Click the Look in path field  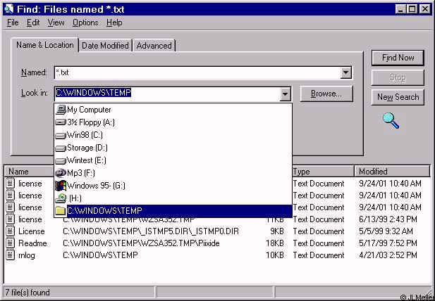(167, 94)
